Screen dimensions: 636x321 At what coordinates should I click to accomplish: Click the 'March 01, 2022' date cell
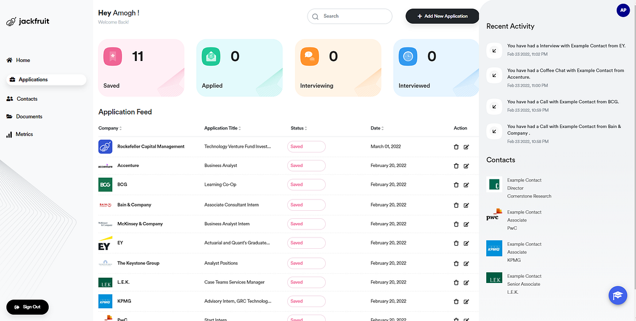point(386,147)
